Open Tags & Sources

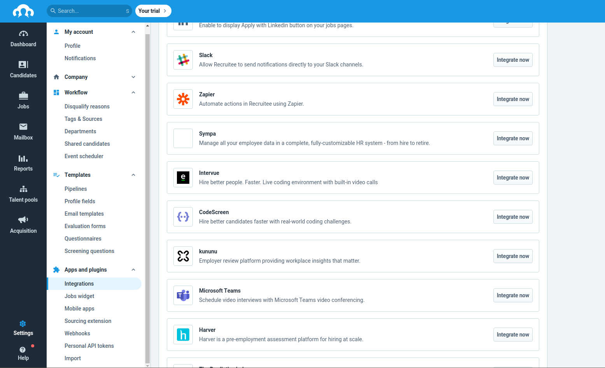click(x=83, y=119)
